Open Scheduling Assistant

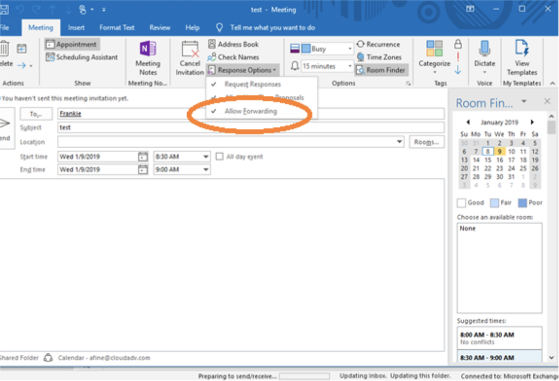[82, 57]
